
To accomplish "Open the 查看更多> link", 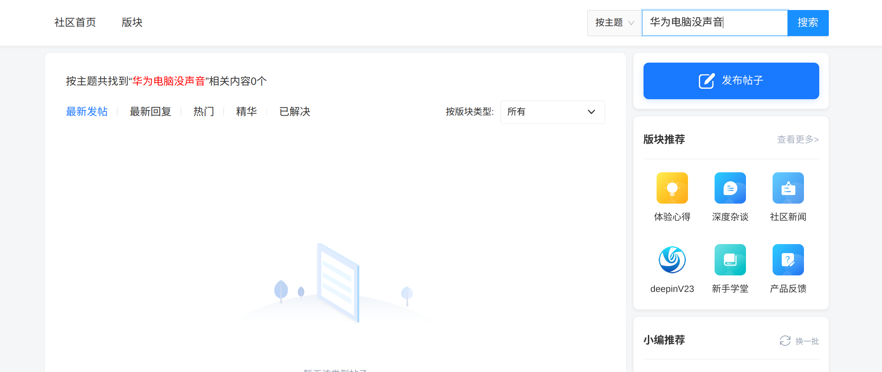I will coord(798,139).
